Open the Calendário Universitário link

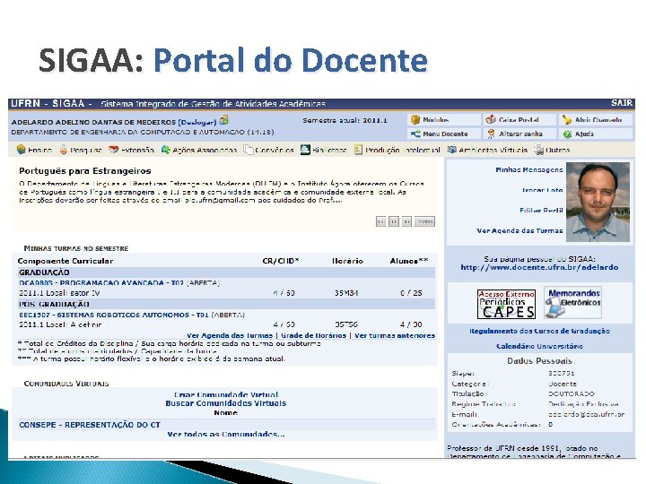point(539,346)
